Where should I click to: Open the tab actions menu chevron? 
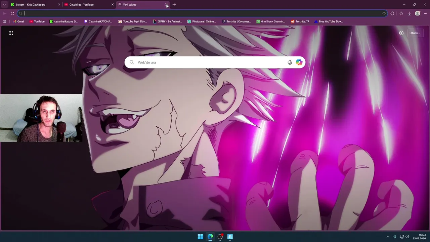tap(4, 5)
